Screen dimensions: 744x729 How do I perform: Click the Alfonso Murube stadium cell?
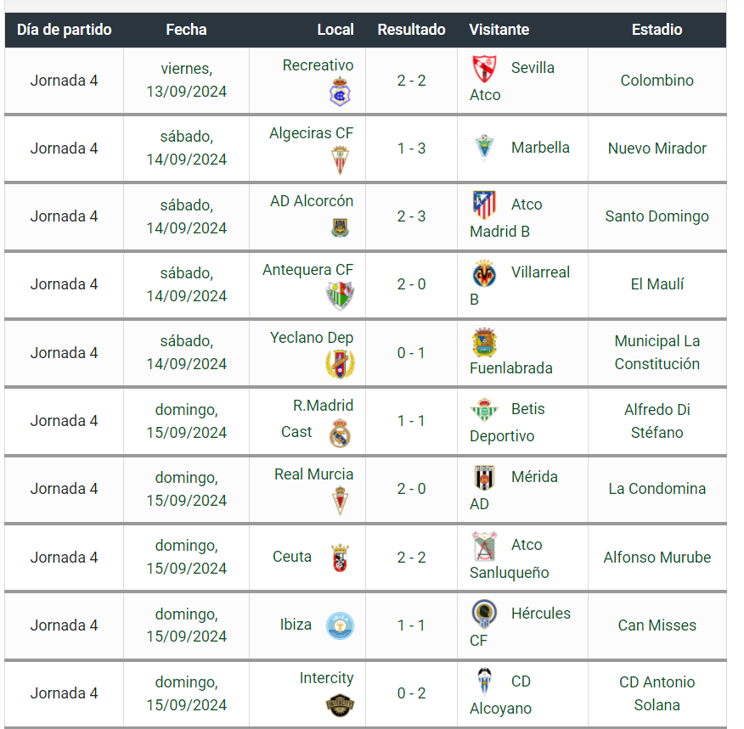pos(657,558)
